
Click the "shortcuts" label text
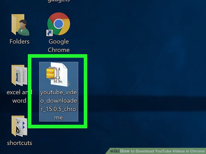point(20,143)
